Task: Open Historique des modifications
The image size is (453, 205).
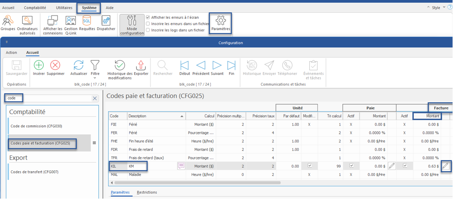Action: pos(120,65)
